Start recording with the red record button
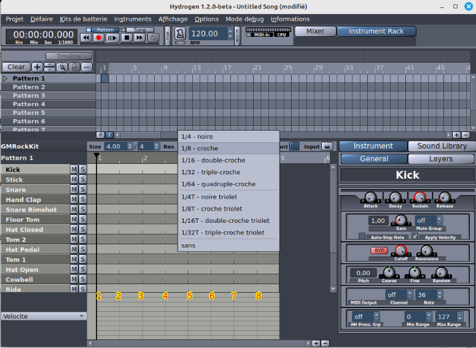This screenshot has width=476, height=348. pyautogui.click(x=98, y=38)
